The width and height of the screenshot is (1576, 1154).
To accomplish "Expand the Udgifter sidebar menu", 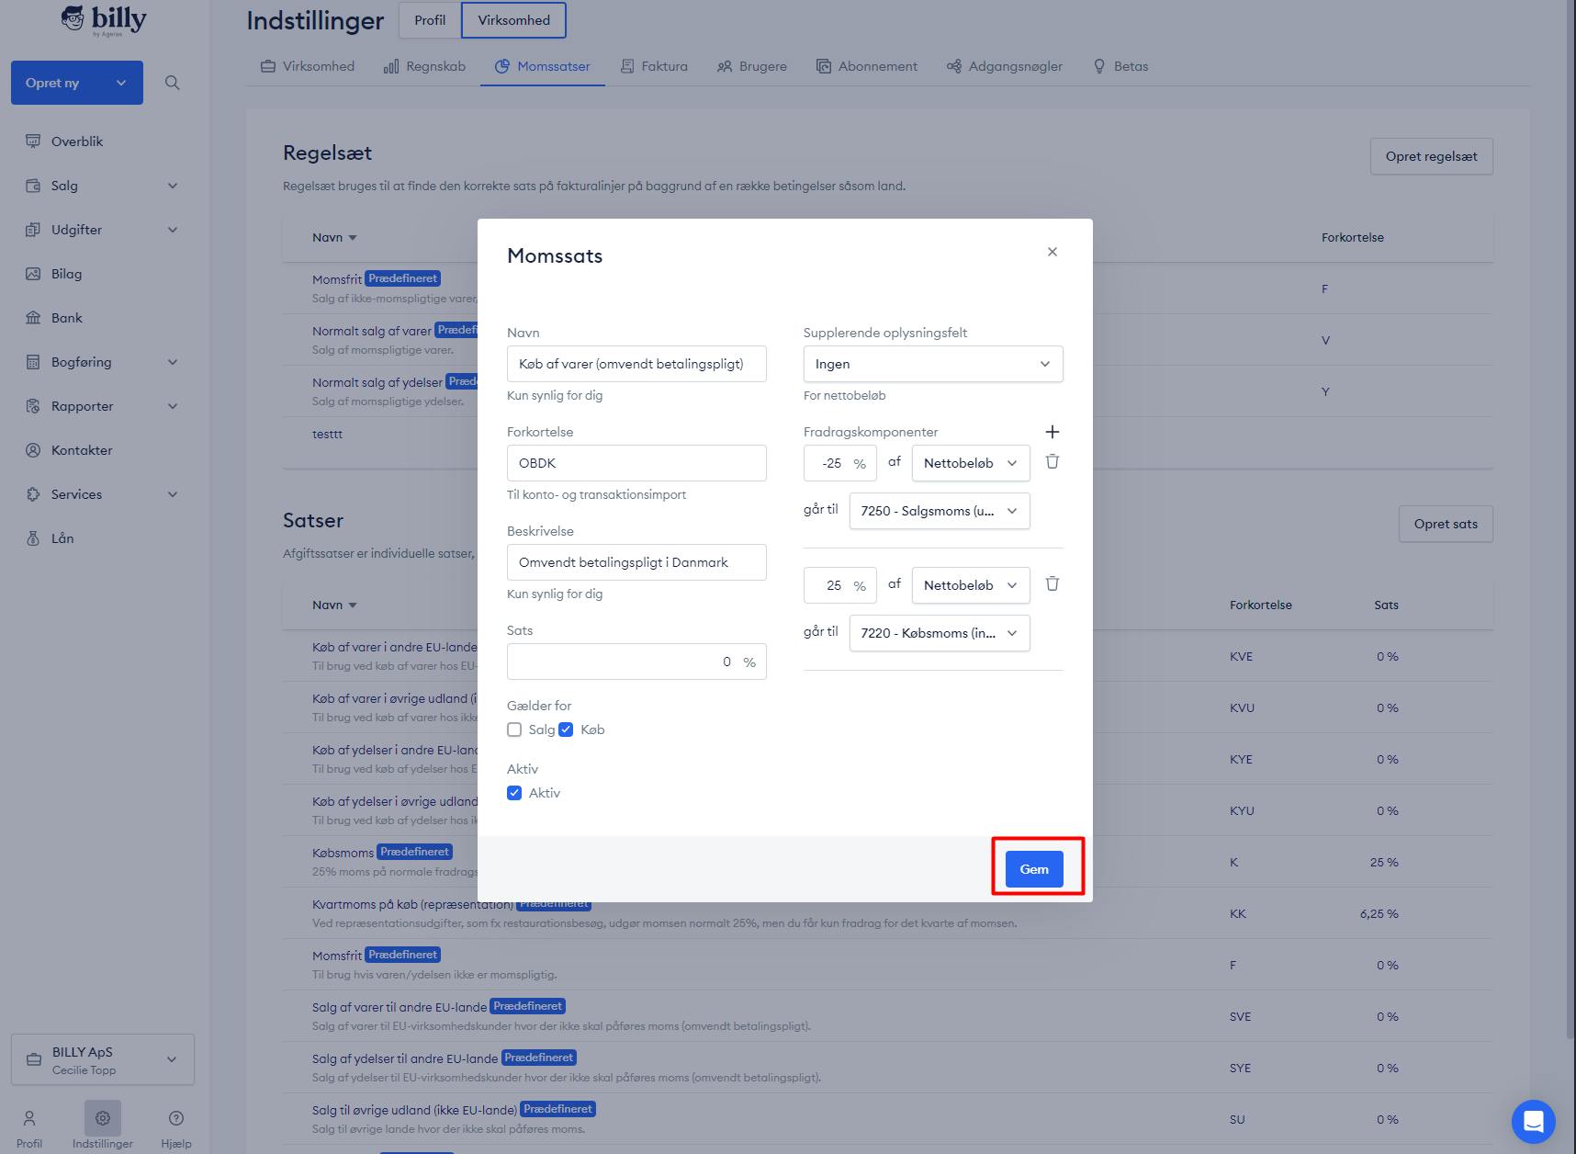I will point(173,230).
